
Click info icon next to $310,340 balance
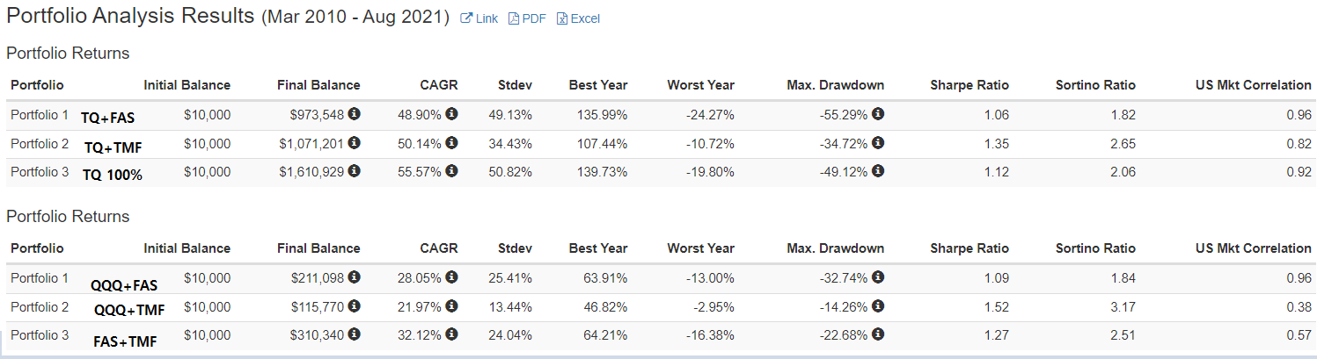pyautogui.click(x=355, y=334)
